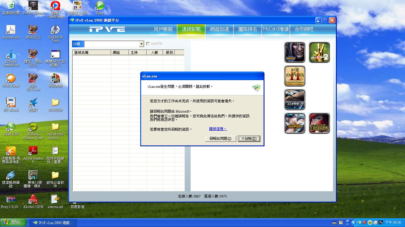
Task: Click the 回報此問題 button
Action: coord(220,139)
